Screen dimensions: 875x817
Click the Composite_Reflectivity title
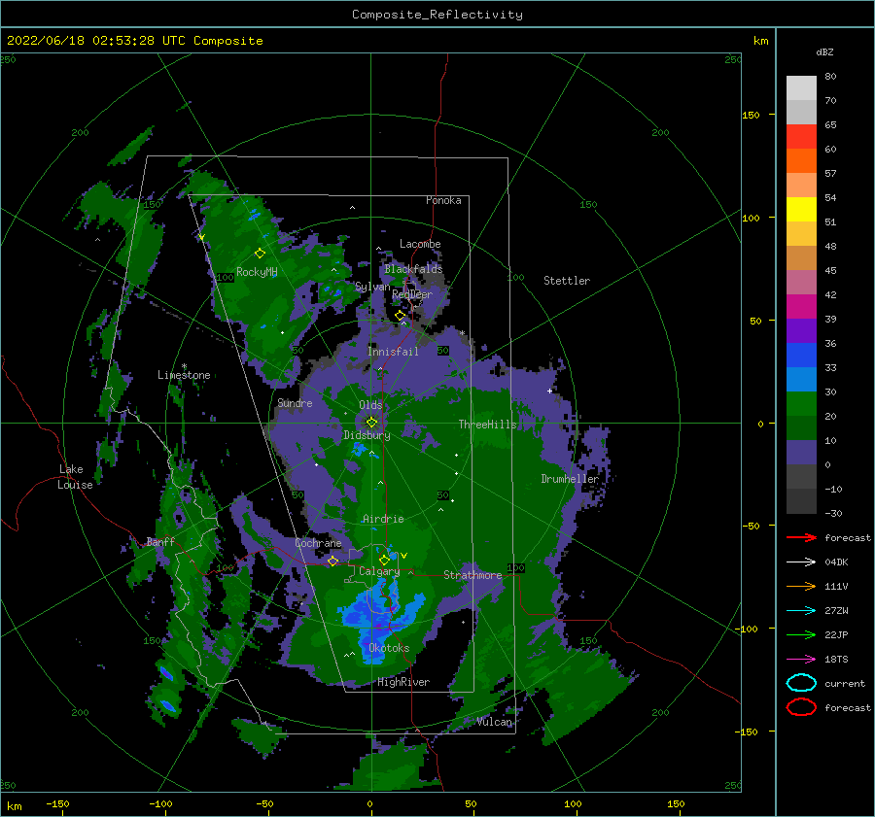point(437,15)
